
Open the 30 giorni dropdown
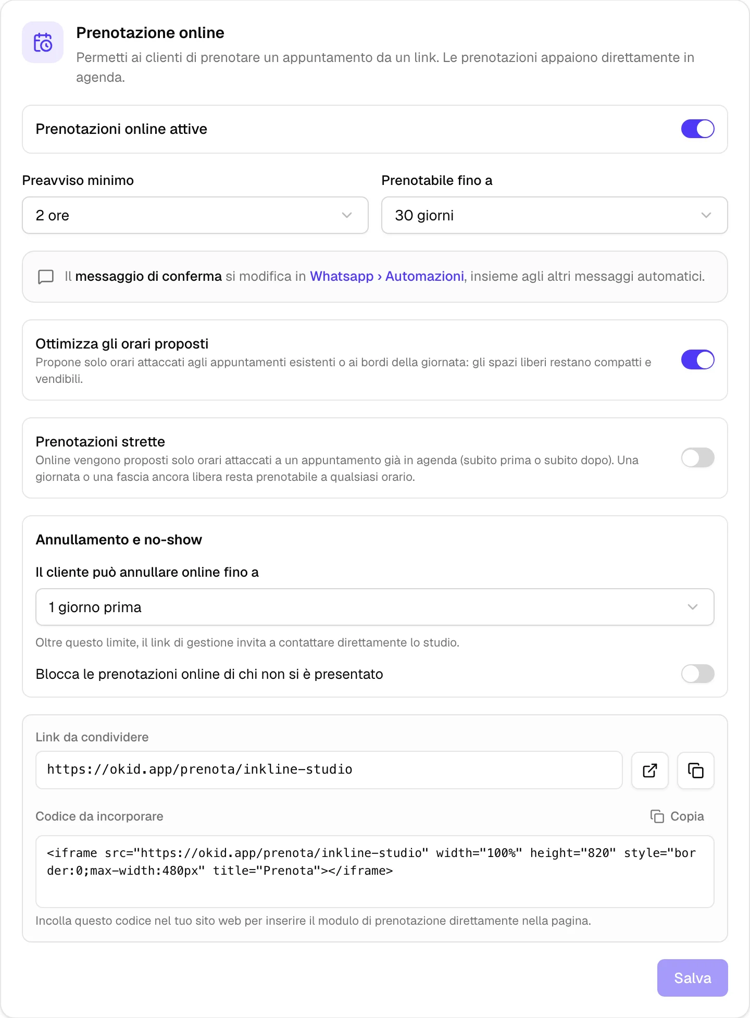pyautogui.click(x=555, y=215)
